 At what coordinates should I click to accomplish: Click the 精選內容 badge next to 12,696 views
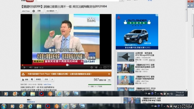[152, 60]
